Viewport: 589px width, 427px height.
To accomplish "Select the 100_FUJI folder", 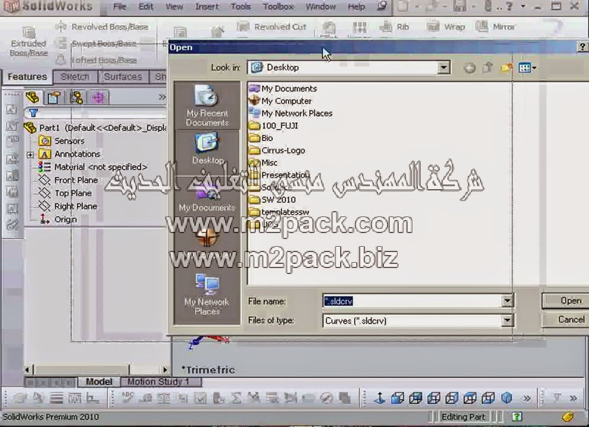I will click(x=274, y=126).
